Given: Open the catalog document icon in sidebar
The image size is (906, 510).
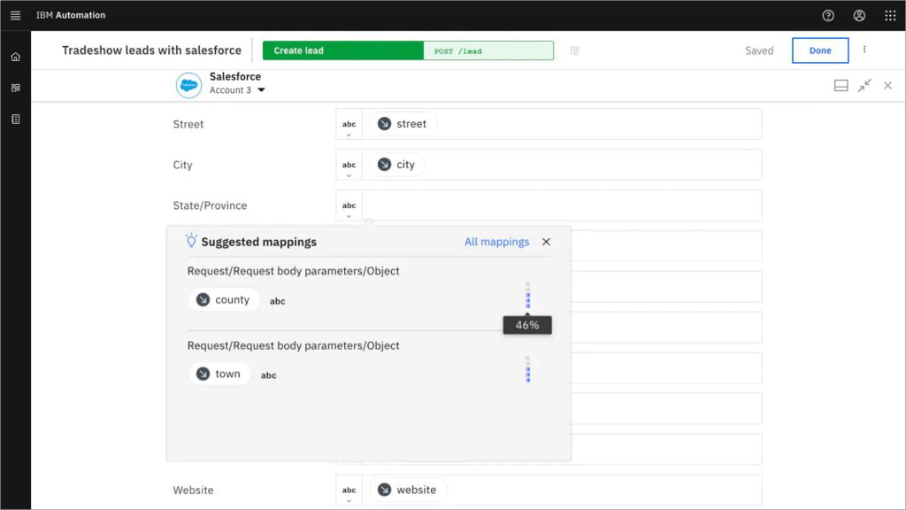Looking at the screenshot, I should 16,120.
